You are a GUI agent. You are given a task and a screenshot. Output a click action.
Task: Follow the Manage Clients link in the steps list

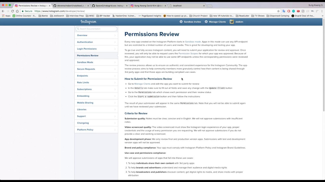(x=142, y=84)
